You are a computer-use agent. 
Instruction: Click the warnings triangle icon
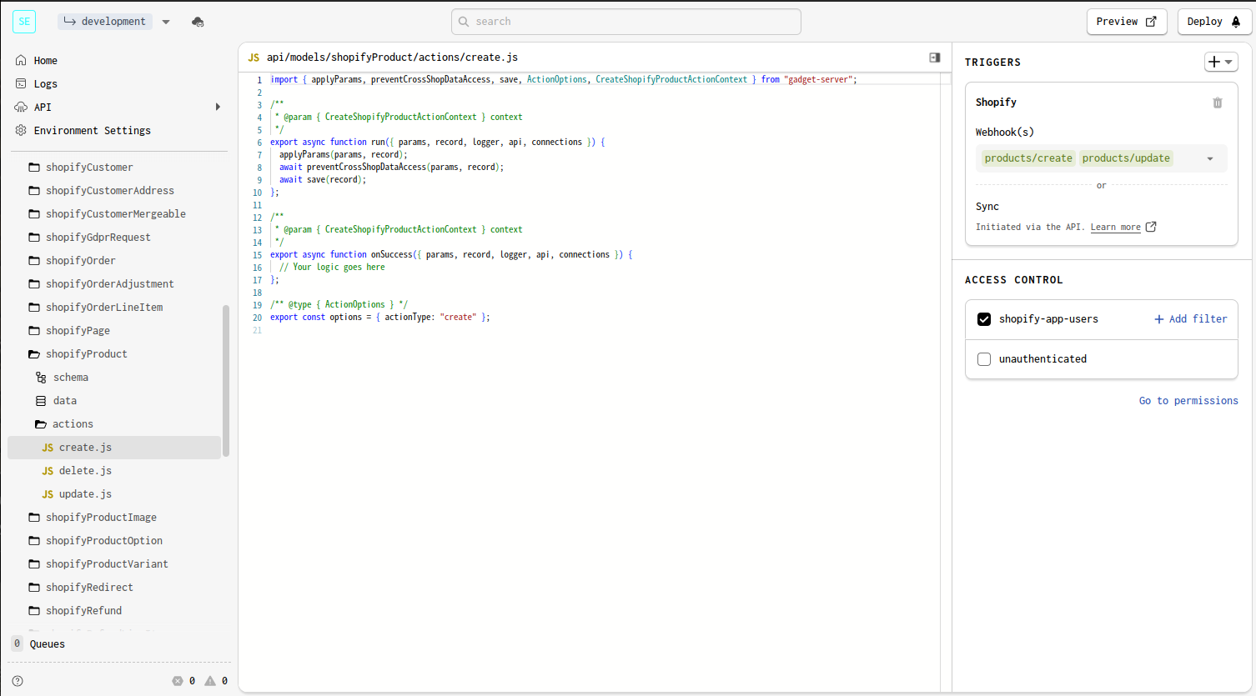[x=210, y=681]
